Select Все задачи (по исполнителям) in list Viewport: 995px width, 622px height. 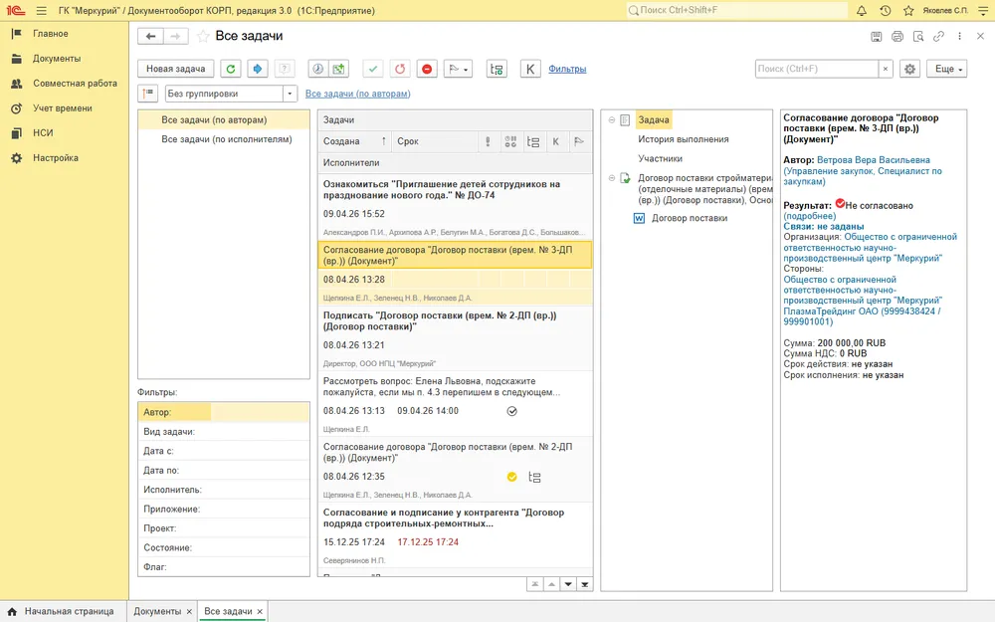[x=227, y=139]
